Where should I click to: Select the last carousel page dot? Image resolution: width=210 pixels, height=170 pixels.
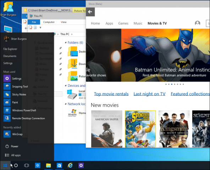pos(183,84)
